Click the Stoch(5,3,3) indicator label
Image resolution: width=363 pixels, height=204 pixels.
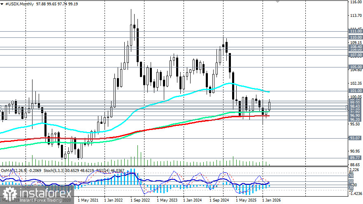(54, 170)
